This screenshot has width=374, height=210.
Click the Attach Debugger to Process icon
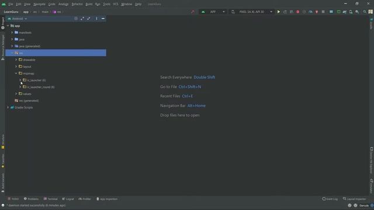(317, 12)
